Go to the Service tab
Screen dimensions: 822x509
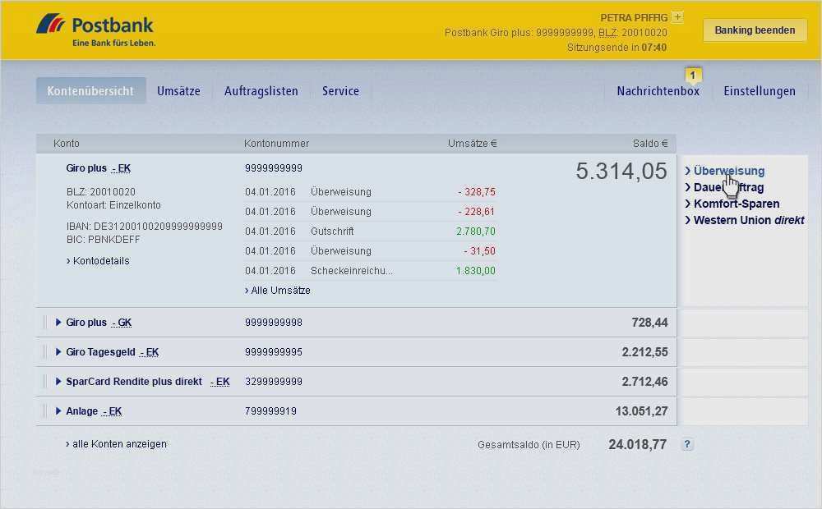[x=341, y=91]
